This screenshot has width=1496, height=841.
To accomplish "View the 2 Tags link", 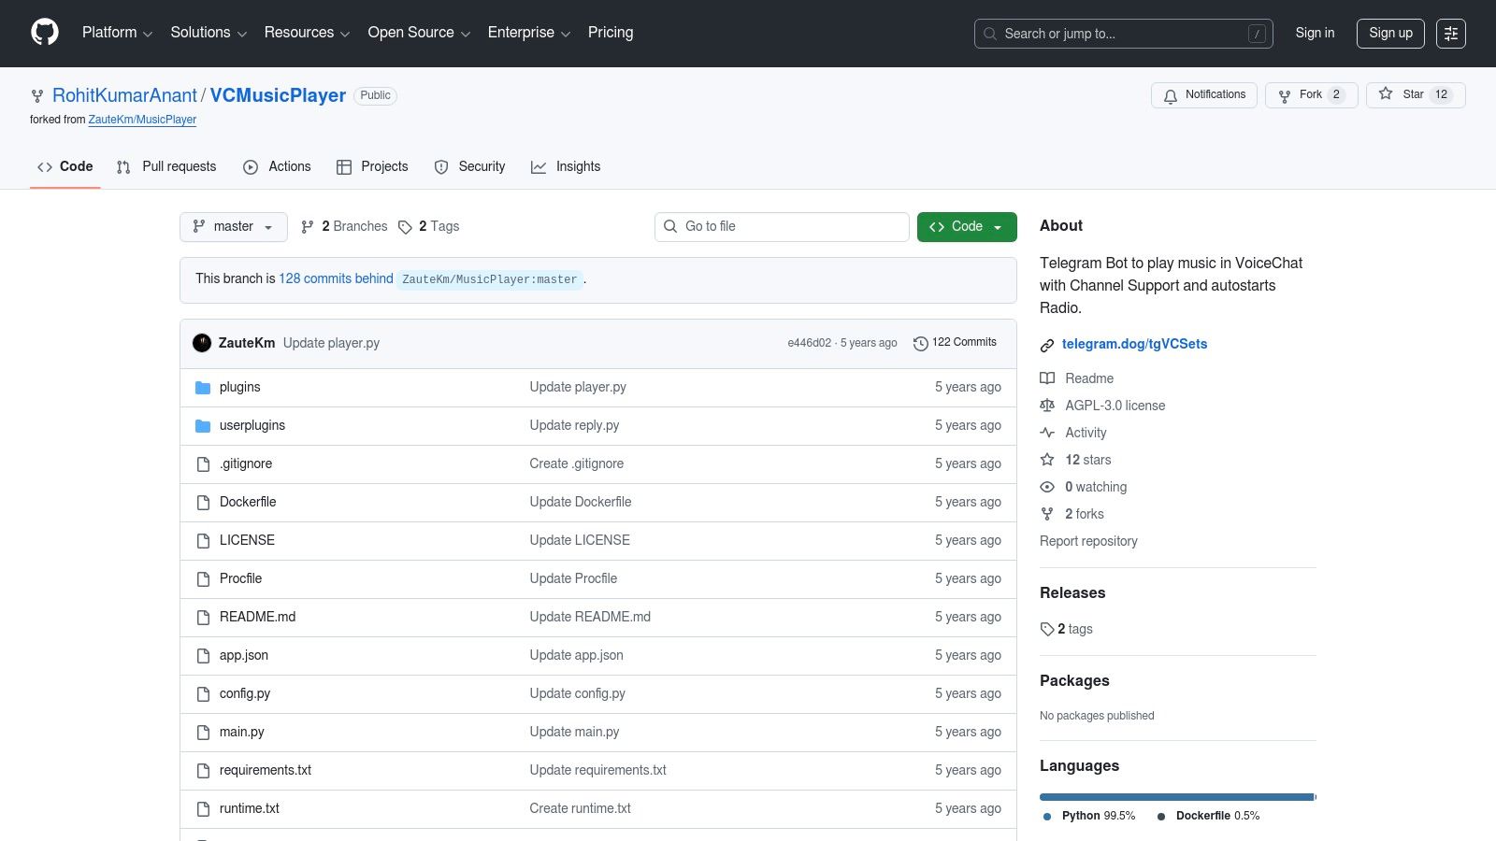I will tap(429, 227).
